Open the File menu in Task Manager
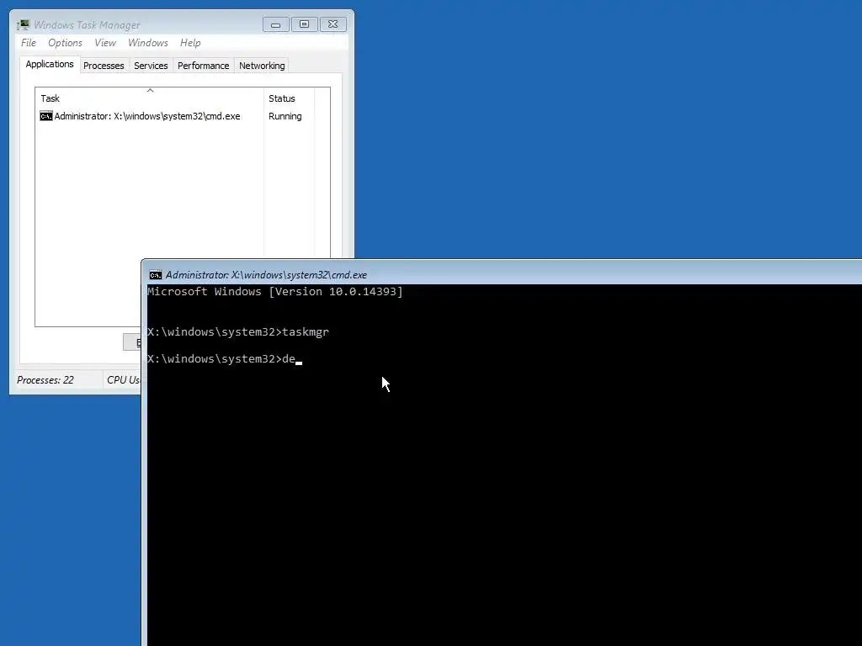This screenshot has height=646, width=862. click(29, 43)
